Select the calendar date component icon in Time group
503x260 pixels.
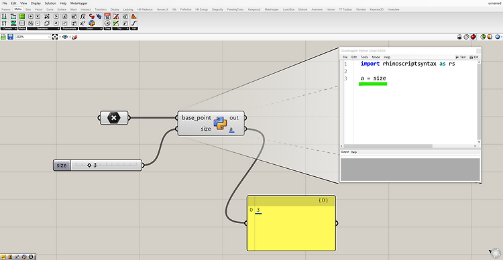(x=107, y=16)
